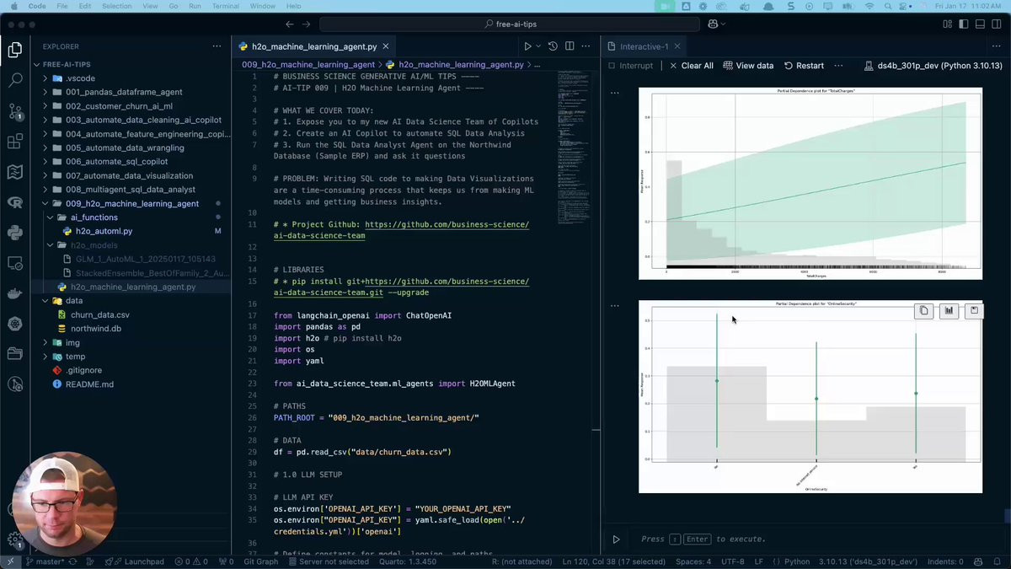Open the Go menu
The image size is (1011, 569).
click(x=174, y=6)
